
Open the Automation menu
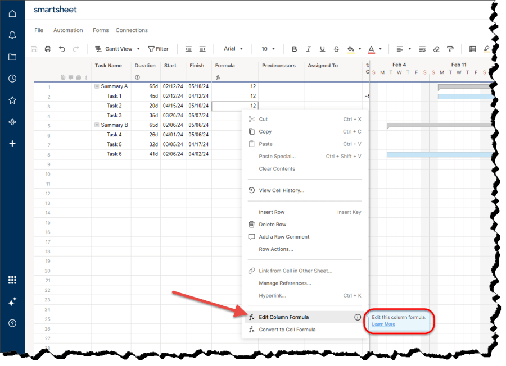click(x=68, y=30)
